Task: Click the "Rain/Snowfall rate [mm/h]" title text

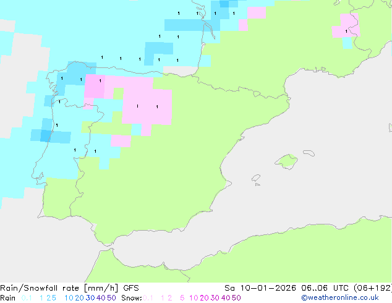Action: pos(59,288)
